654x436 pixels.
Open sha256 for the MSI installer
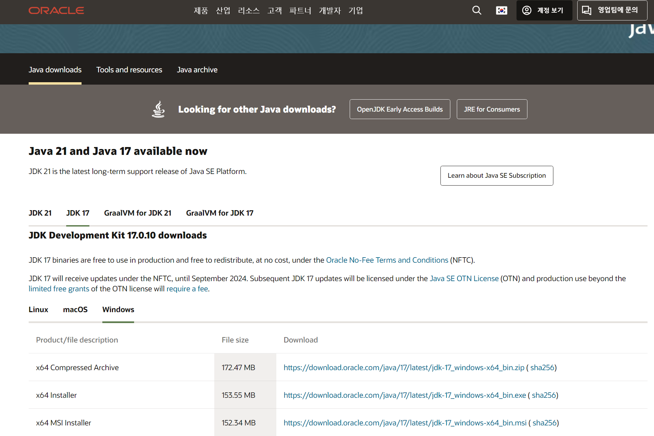click(x=545, y=423)
